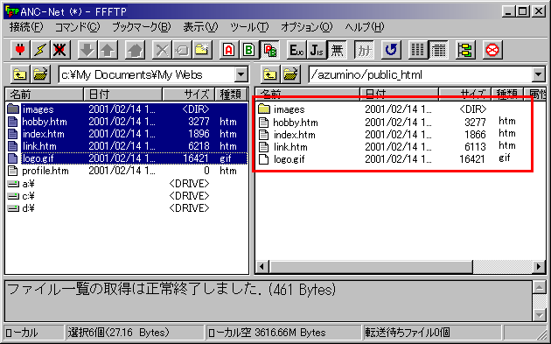Image resolution: width=551 pixels, height=344 pixels.
Task: Sort local list by 種類 header
Action: coord(231,95)
